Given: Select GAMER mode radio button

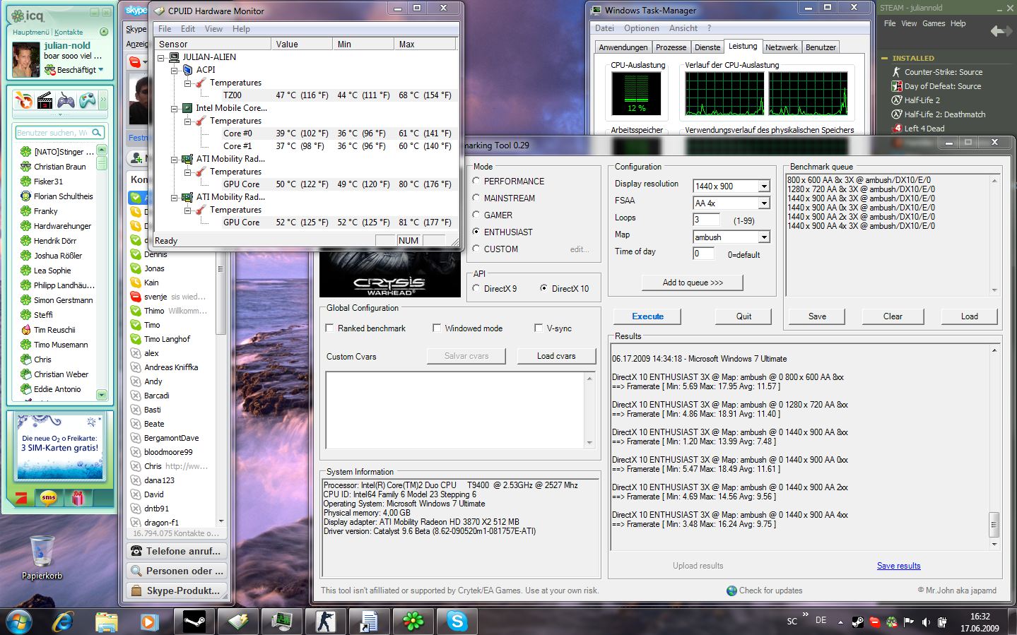Looking at the screenshot, I should click(476, 215).
